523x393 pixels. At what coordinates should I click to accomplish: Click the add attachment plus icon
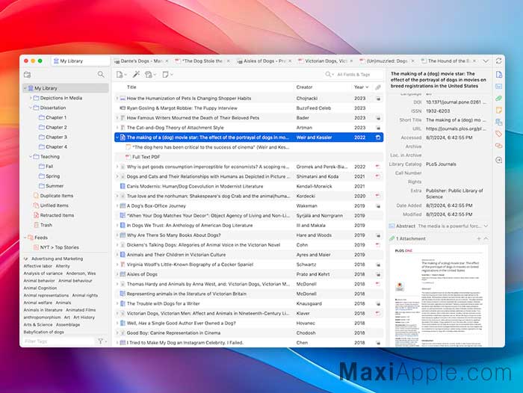pyautogui.click(x=479, y=238)
